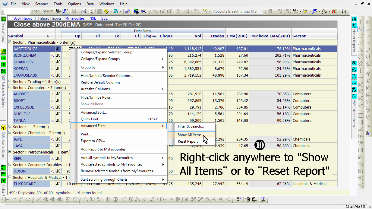The image size is (372, 209).
Task: Toggle the On button in right toolbar
Action: point(368,126)
